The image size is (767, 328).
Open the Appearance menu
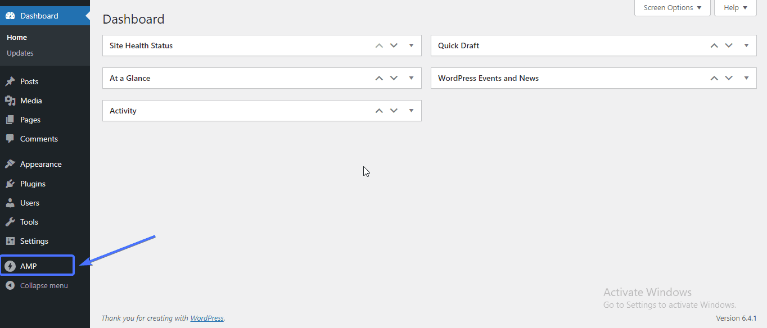pyautogui.click(x=45, y=164)
